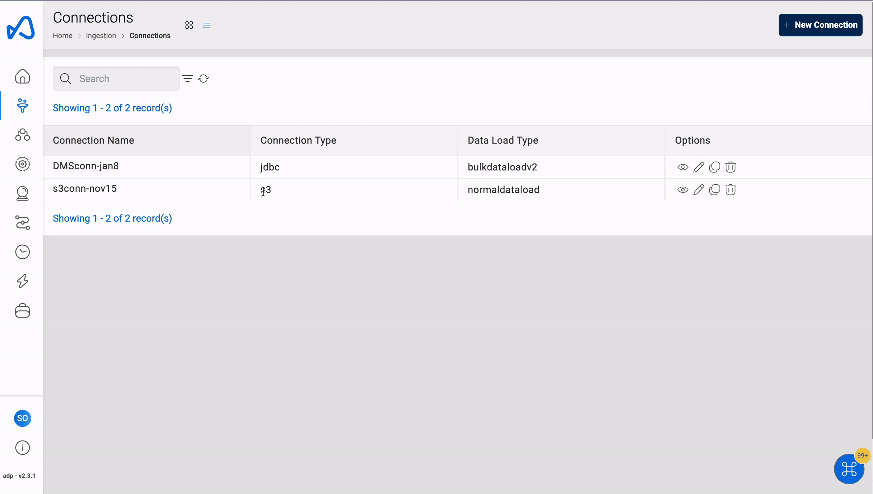
Task: Delete DMSconn-jan8 using the trash icon
Action: pos(731,167)
